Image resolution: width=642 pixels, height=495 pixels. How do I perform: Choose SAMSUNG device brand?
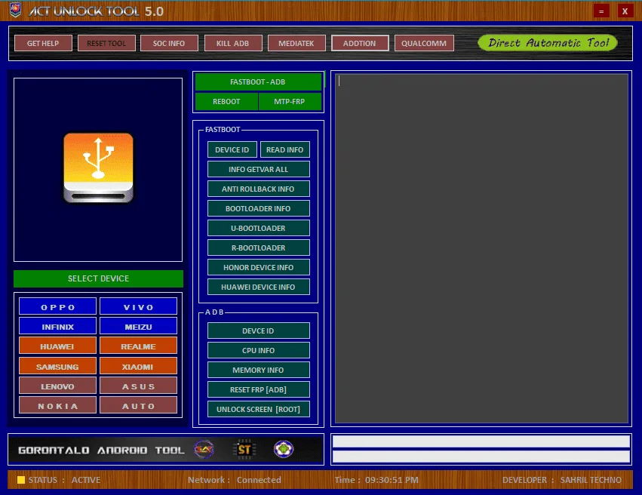click(x=58, y=367)
